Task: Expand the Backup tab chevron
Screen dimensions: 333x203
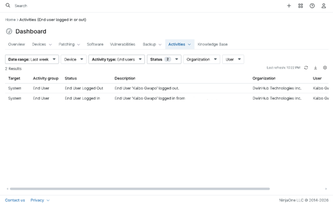Action: point(160,45)
